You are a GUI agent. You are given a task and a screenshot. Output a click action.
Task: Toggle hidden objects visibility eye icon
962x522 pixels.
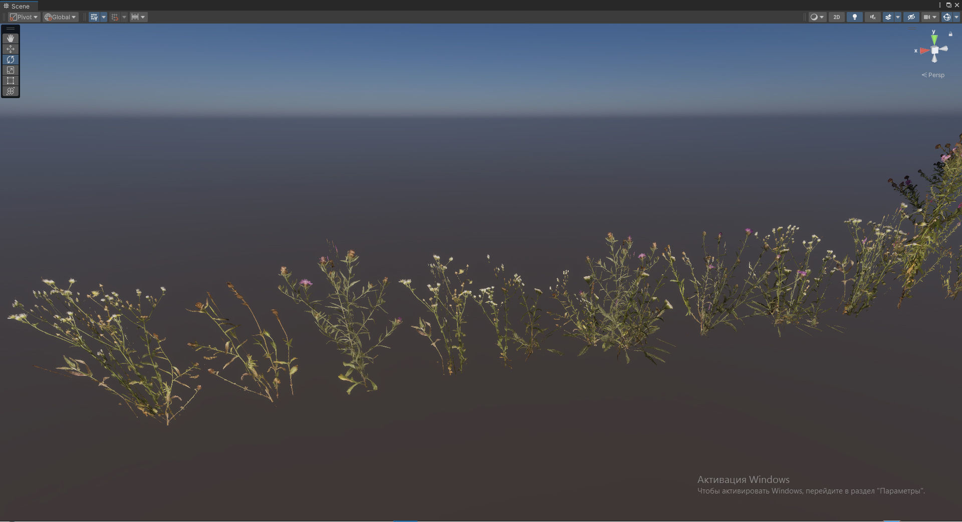911,17
